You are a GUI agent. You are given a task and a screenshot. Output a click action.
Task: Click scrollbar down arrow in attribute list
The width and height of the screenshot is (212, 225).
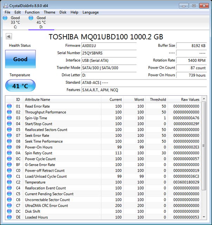click(204, 217)
